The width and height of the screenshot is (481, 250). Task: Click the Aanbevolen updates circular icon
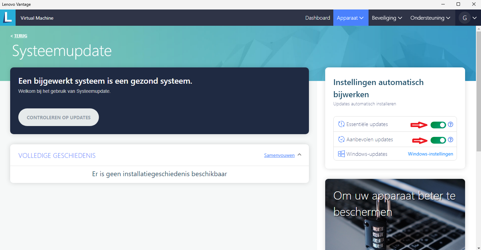click(x=341, y=139)
